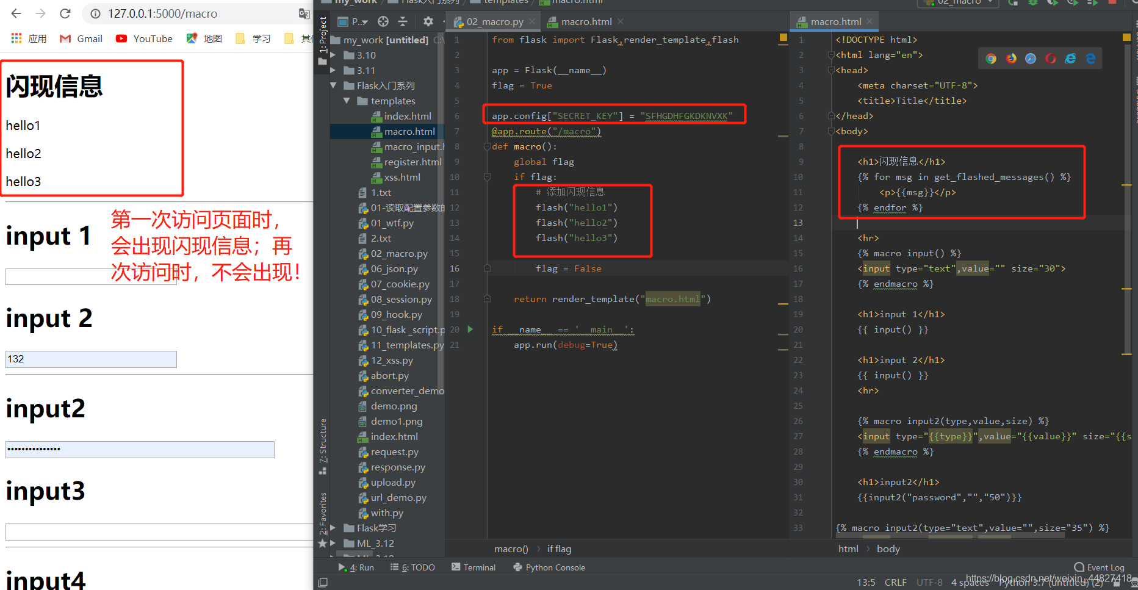Click the input 2 text field containing 132

[91, 359]
